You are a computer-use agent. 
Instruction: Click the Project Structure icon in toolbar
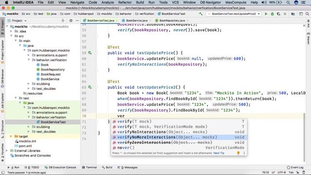(x=293, y=14)
